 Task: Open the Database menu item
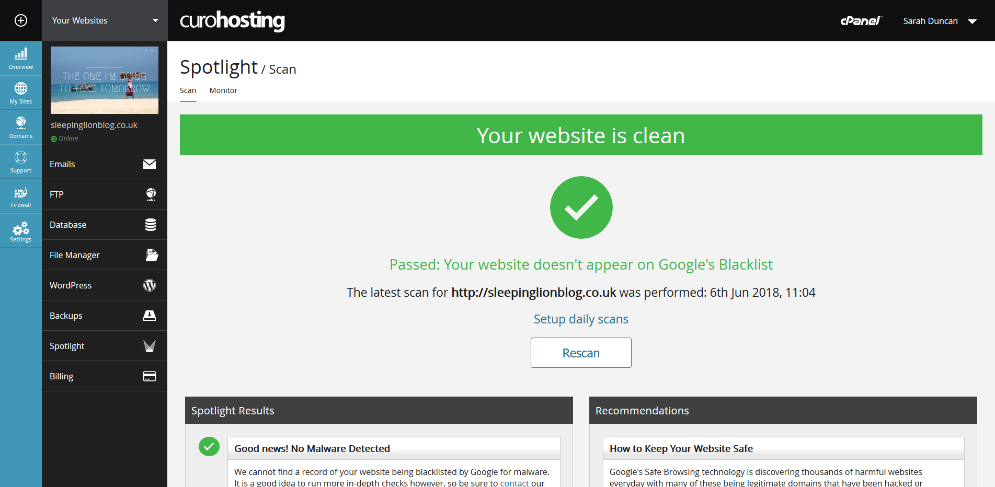pos(105,225)
